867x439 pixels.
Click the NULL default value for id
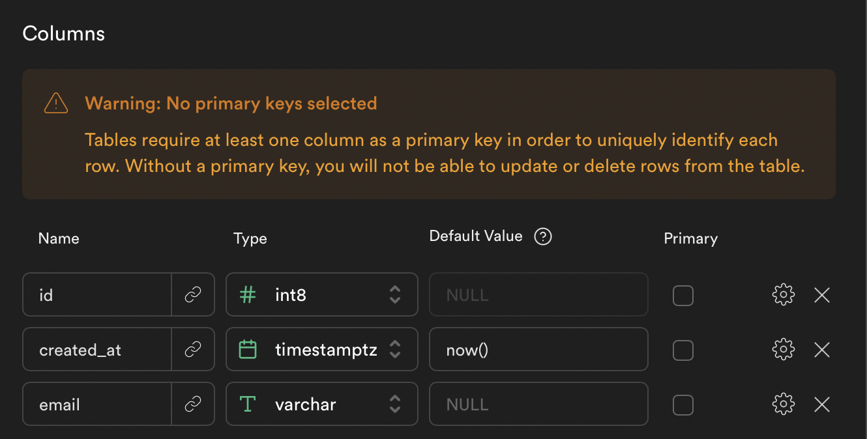pyautogui.click(x=538, y=294)
